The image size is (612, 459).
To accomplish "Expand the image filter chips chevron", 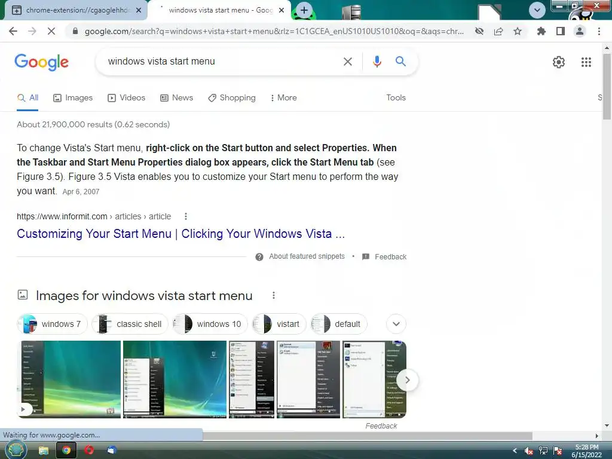I will [396, 324].
